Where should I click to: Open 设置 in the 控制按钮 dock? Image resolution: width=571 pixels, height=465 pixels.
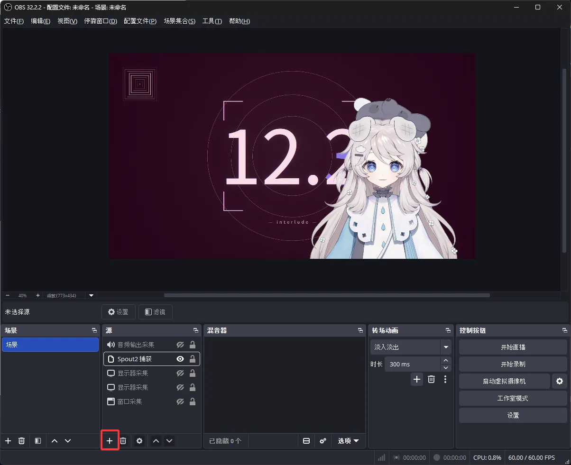(x=513, y=415)
